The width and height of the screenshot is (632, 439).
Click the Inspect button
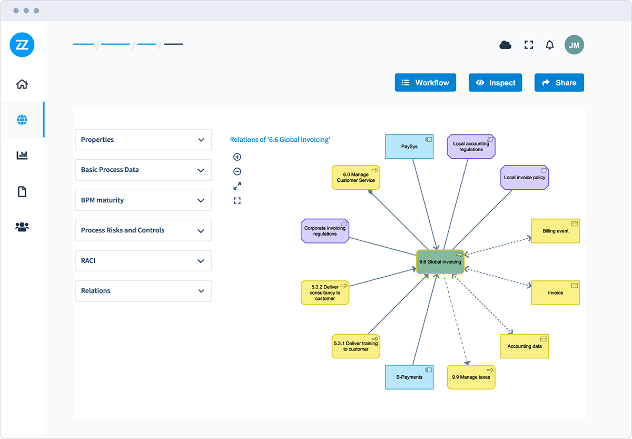pos(495,83)
